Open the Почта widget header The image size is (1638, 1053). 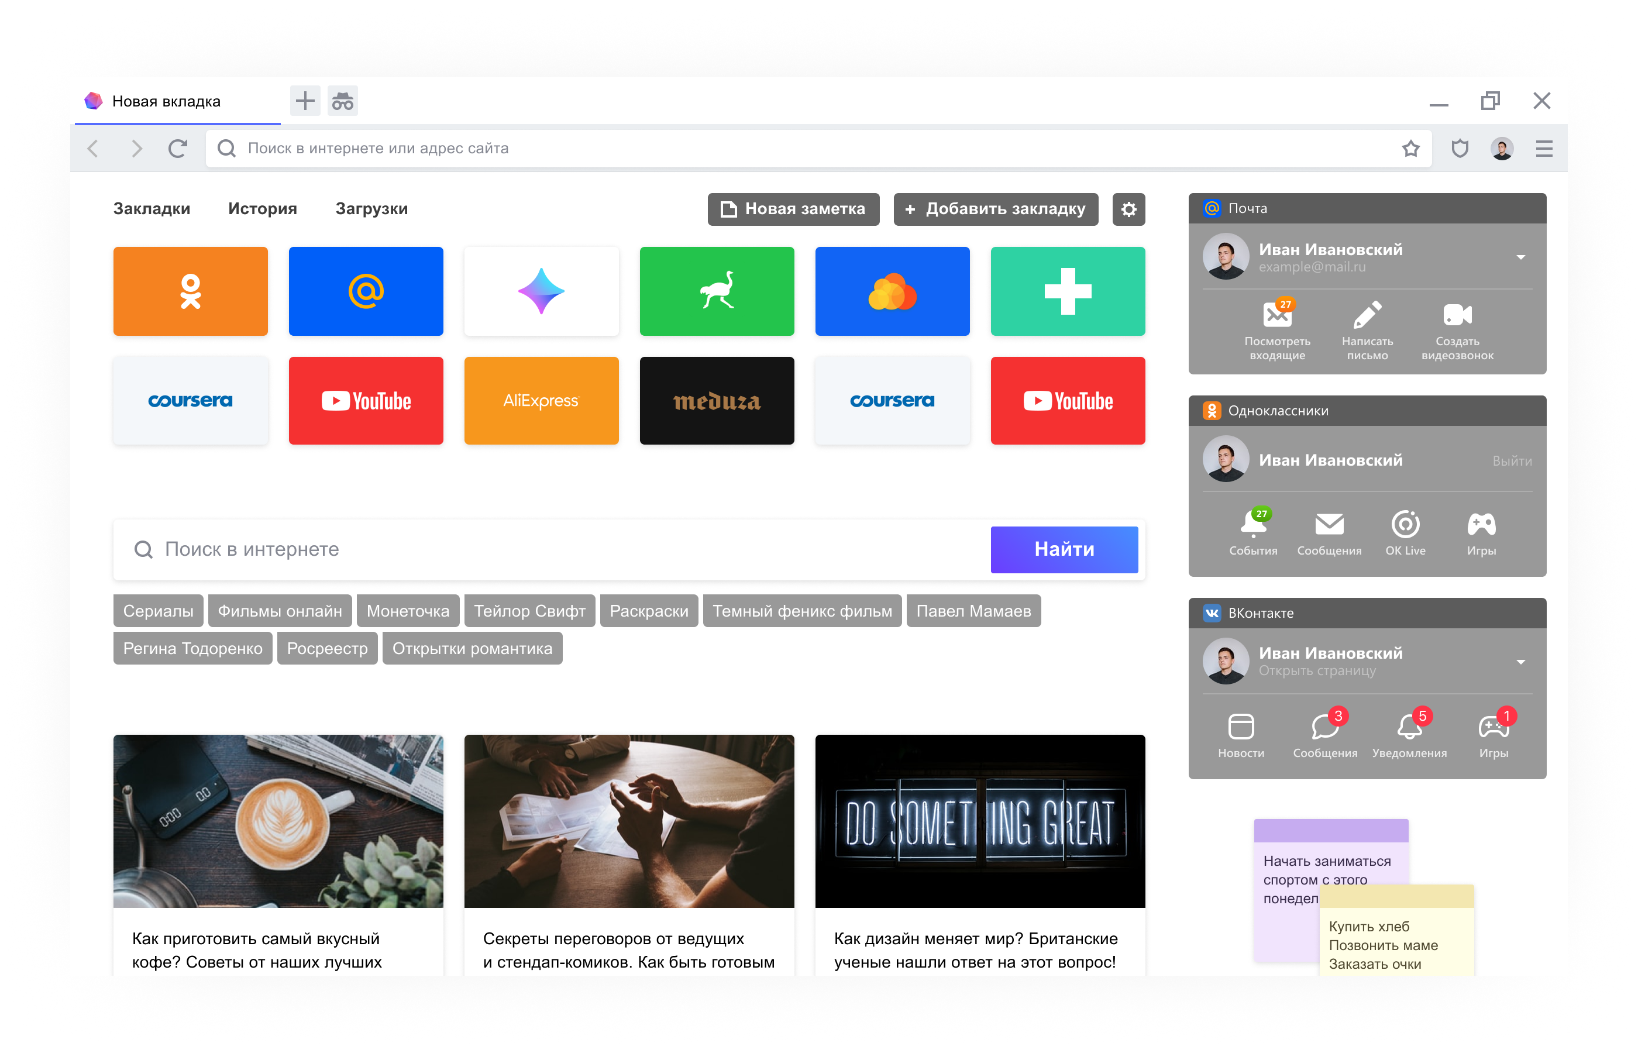[x=1367, y=208]
